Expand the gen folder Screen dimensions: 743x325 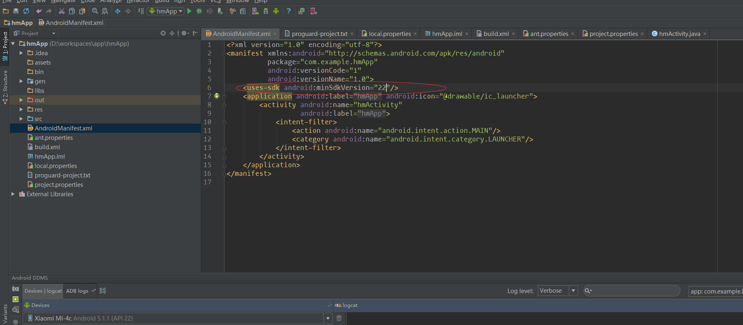[x=21, y=81]
